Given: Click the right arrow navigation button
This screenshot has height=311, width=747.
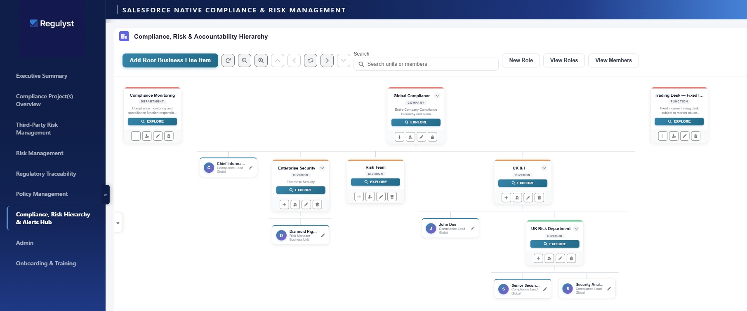Looking at the screenshot, I should (x=327, y=60).
